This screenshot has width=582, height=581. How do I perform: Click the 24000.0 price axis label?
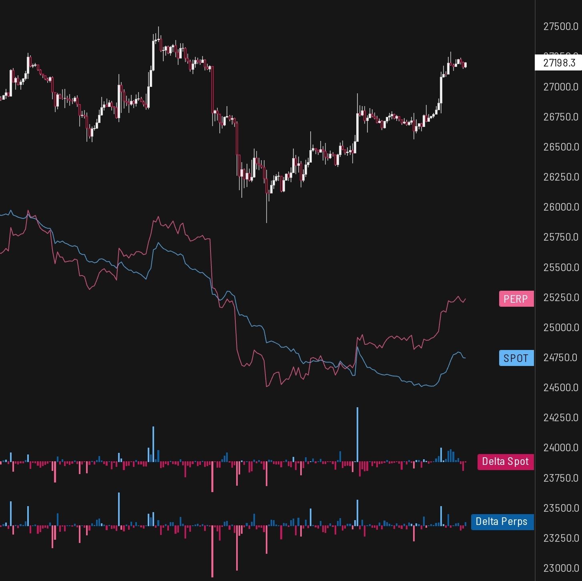[x=560, y=448]
